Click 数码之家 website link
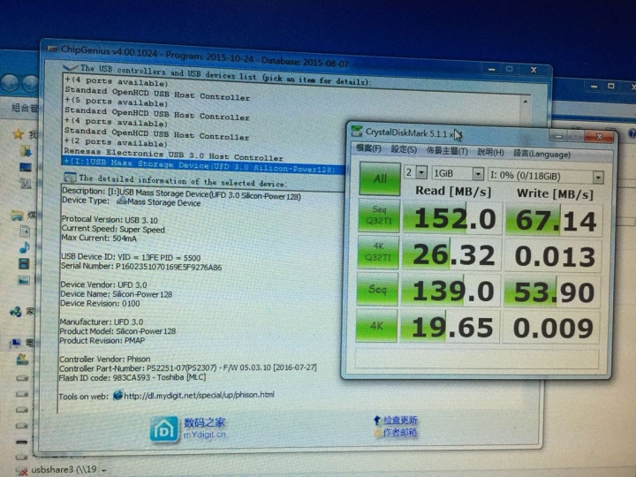Screen dimensions: 636x477 coord(204,422)
